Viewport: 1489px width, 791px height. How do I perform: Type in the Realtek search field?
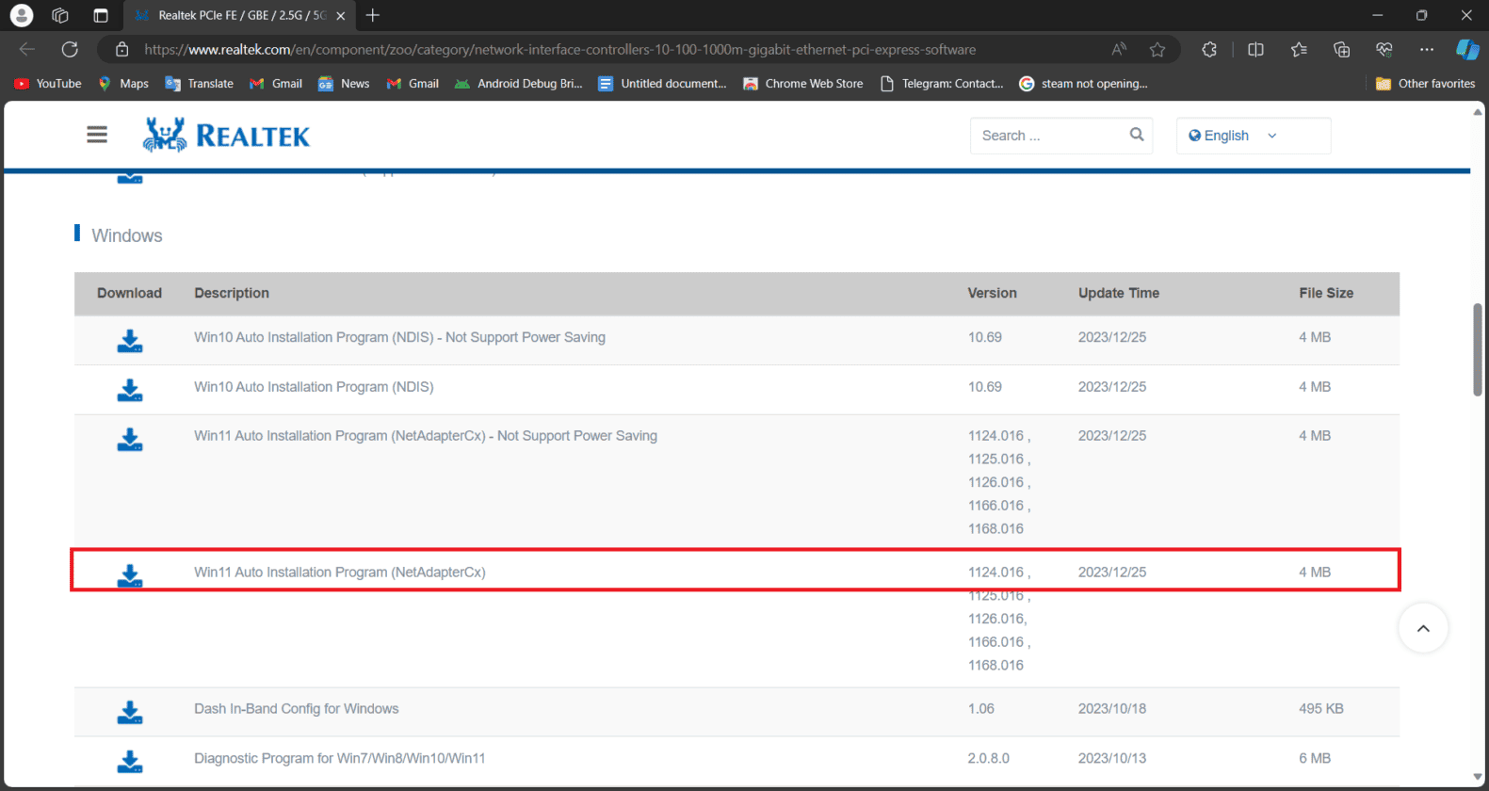tap(1050, 136)
